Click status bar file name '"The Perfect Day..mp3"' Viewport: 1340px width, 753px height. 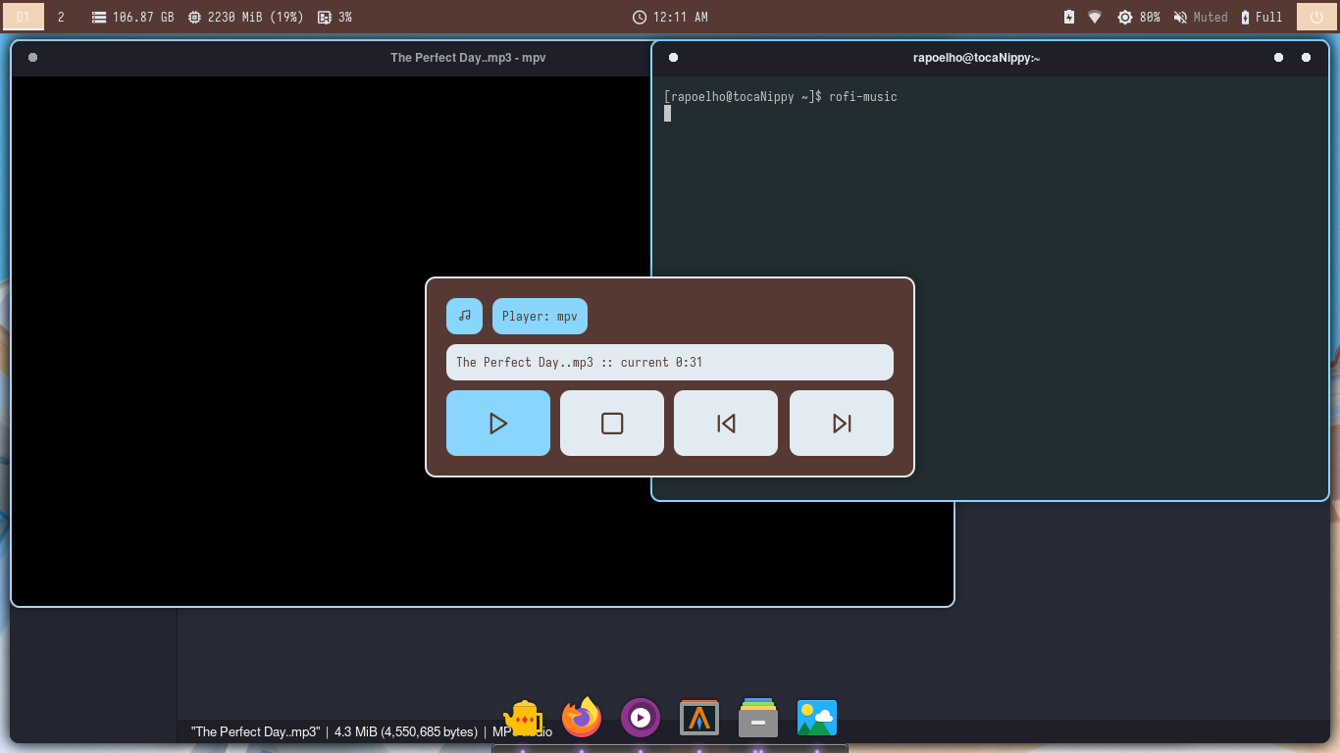coord(256,731)
